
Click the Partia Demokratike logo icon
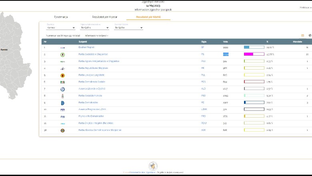62,103
